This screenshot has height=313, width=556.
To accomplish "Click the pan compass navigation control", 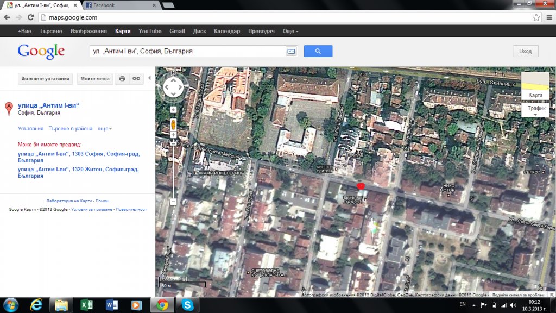I will point(173,86).
